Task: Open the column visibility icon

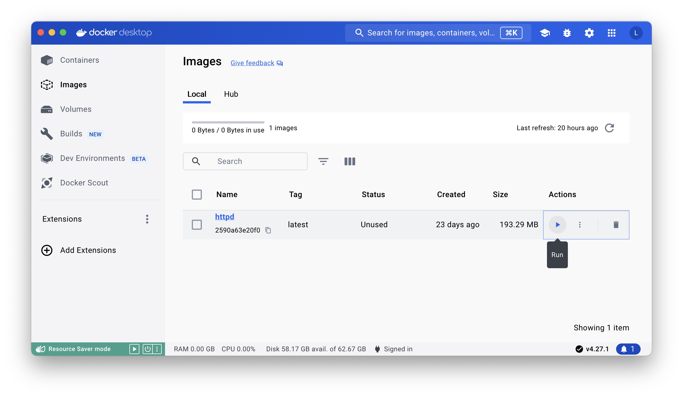Action: (x=350, y=161)
